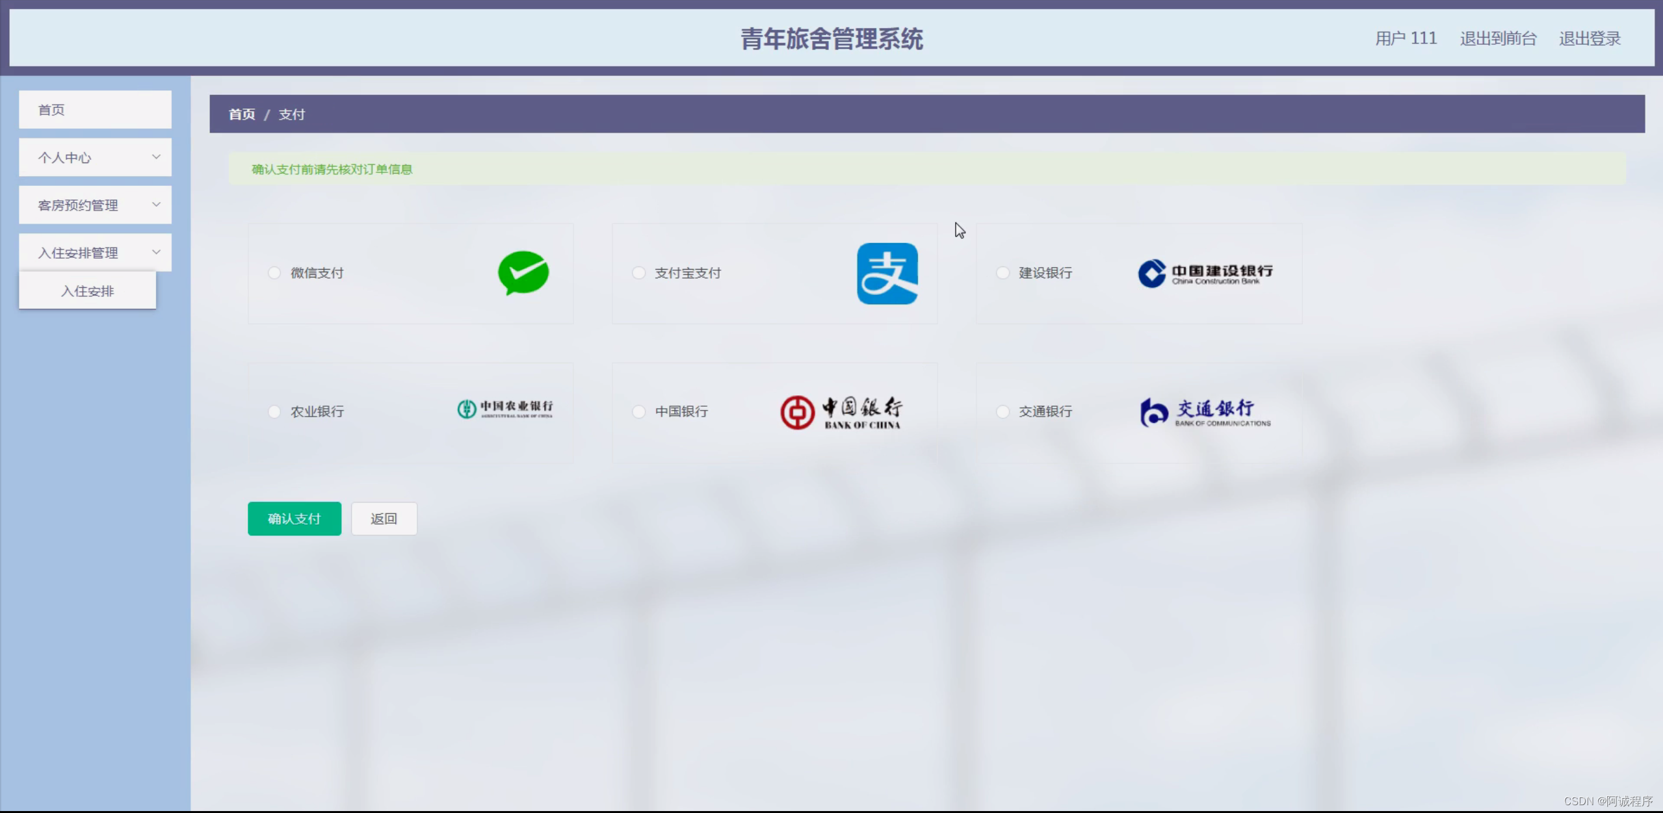This screenshot has width=1663, height=813.
Task: Pick the 交通银行 radio button
Action: (1002, 411)
